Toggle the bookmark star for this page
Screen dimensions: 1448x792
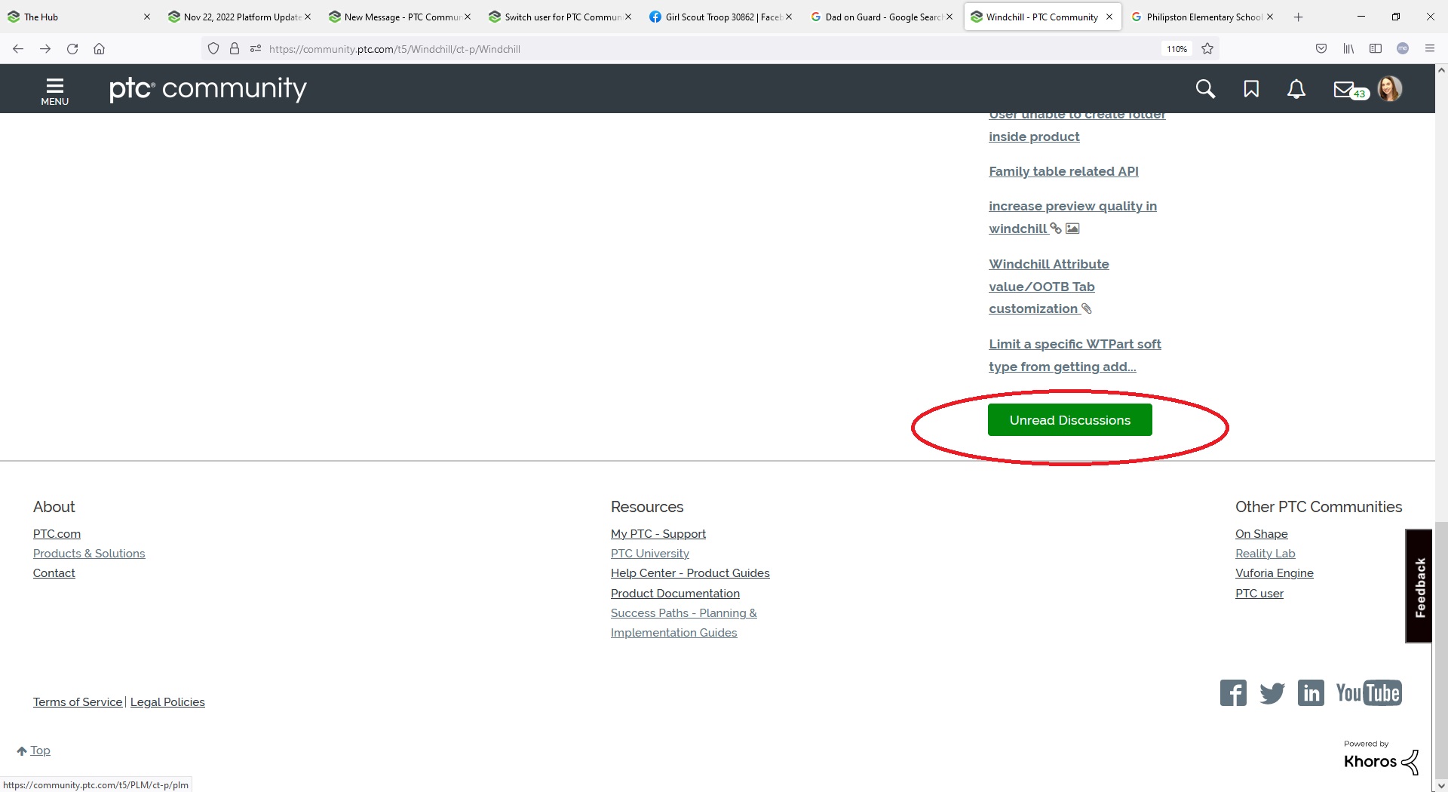(1207, 48)
